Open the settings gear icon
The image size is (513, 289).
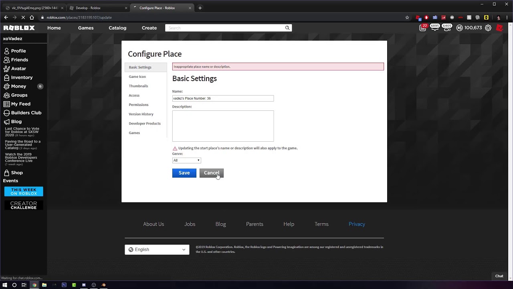(488, 28)
